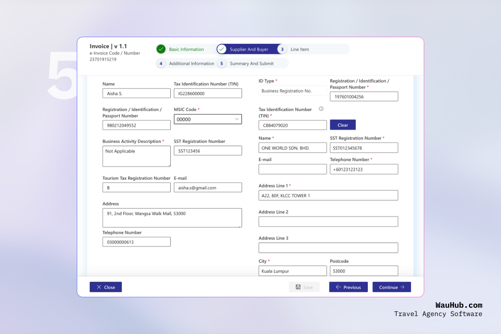The image size is (501, 334).
Task: Click the supplier TIN field IG228600000
Action: pyautogui.click(x=208, y=94)
